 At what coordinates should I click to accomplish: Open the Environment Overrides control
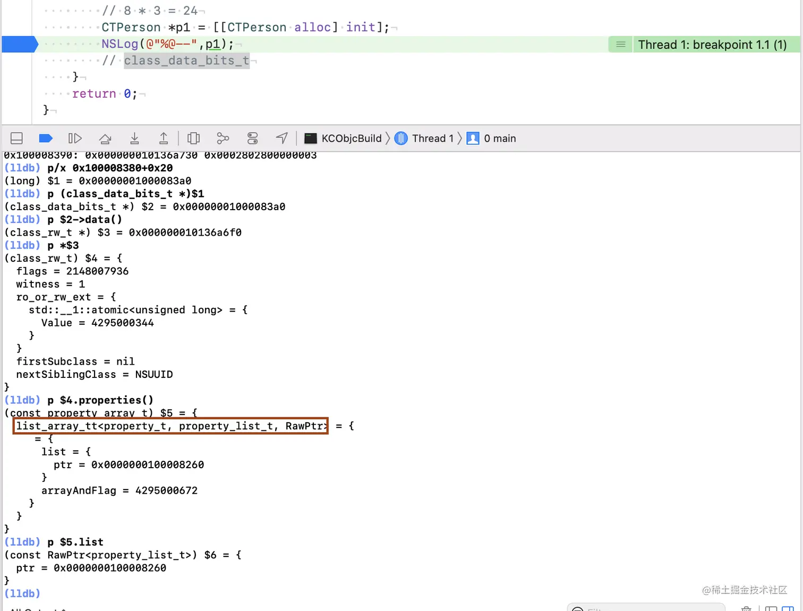(253, 139)
